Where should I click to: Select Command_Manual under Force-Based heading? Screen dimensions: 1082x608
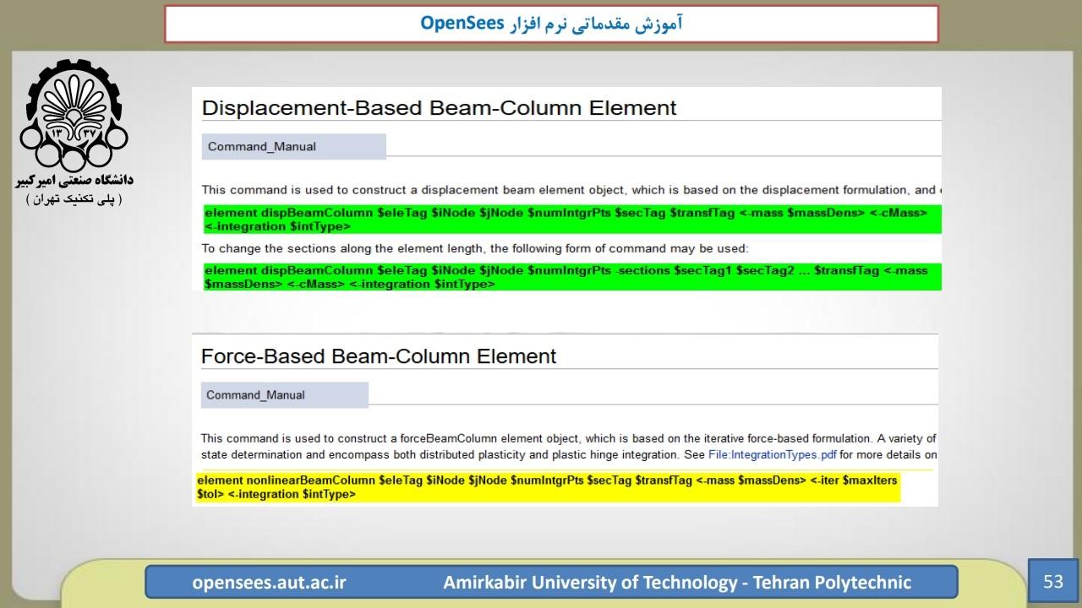255,395
